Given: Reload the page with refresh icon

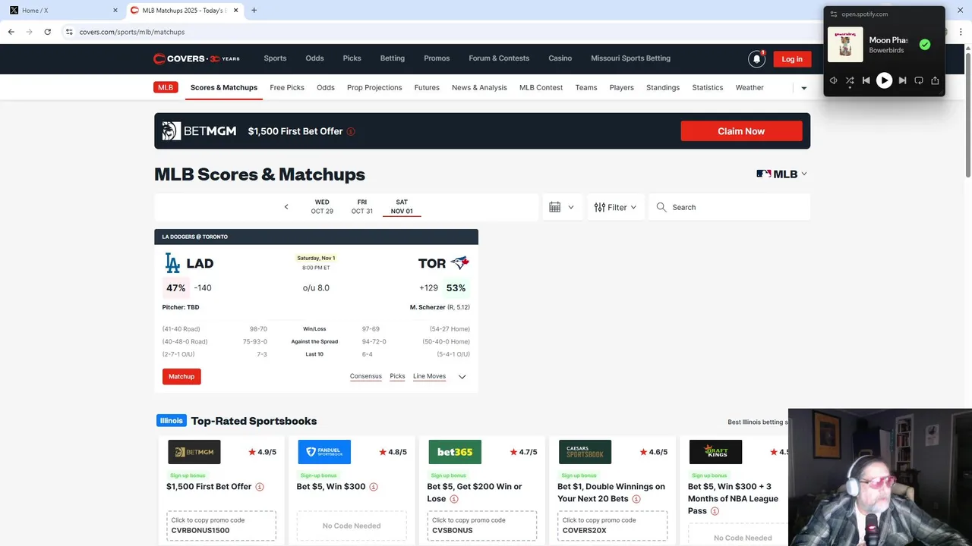Looking at the screenshot, I should 47,32.
